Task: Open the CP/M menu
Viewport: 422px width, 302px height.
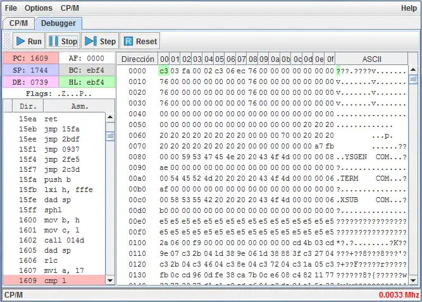Action: [70, 8]
